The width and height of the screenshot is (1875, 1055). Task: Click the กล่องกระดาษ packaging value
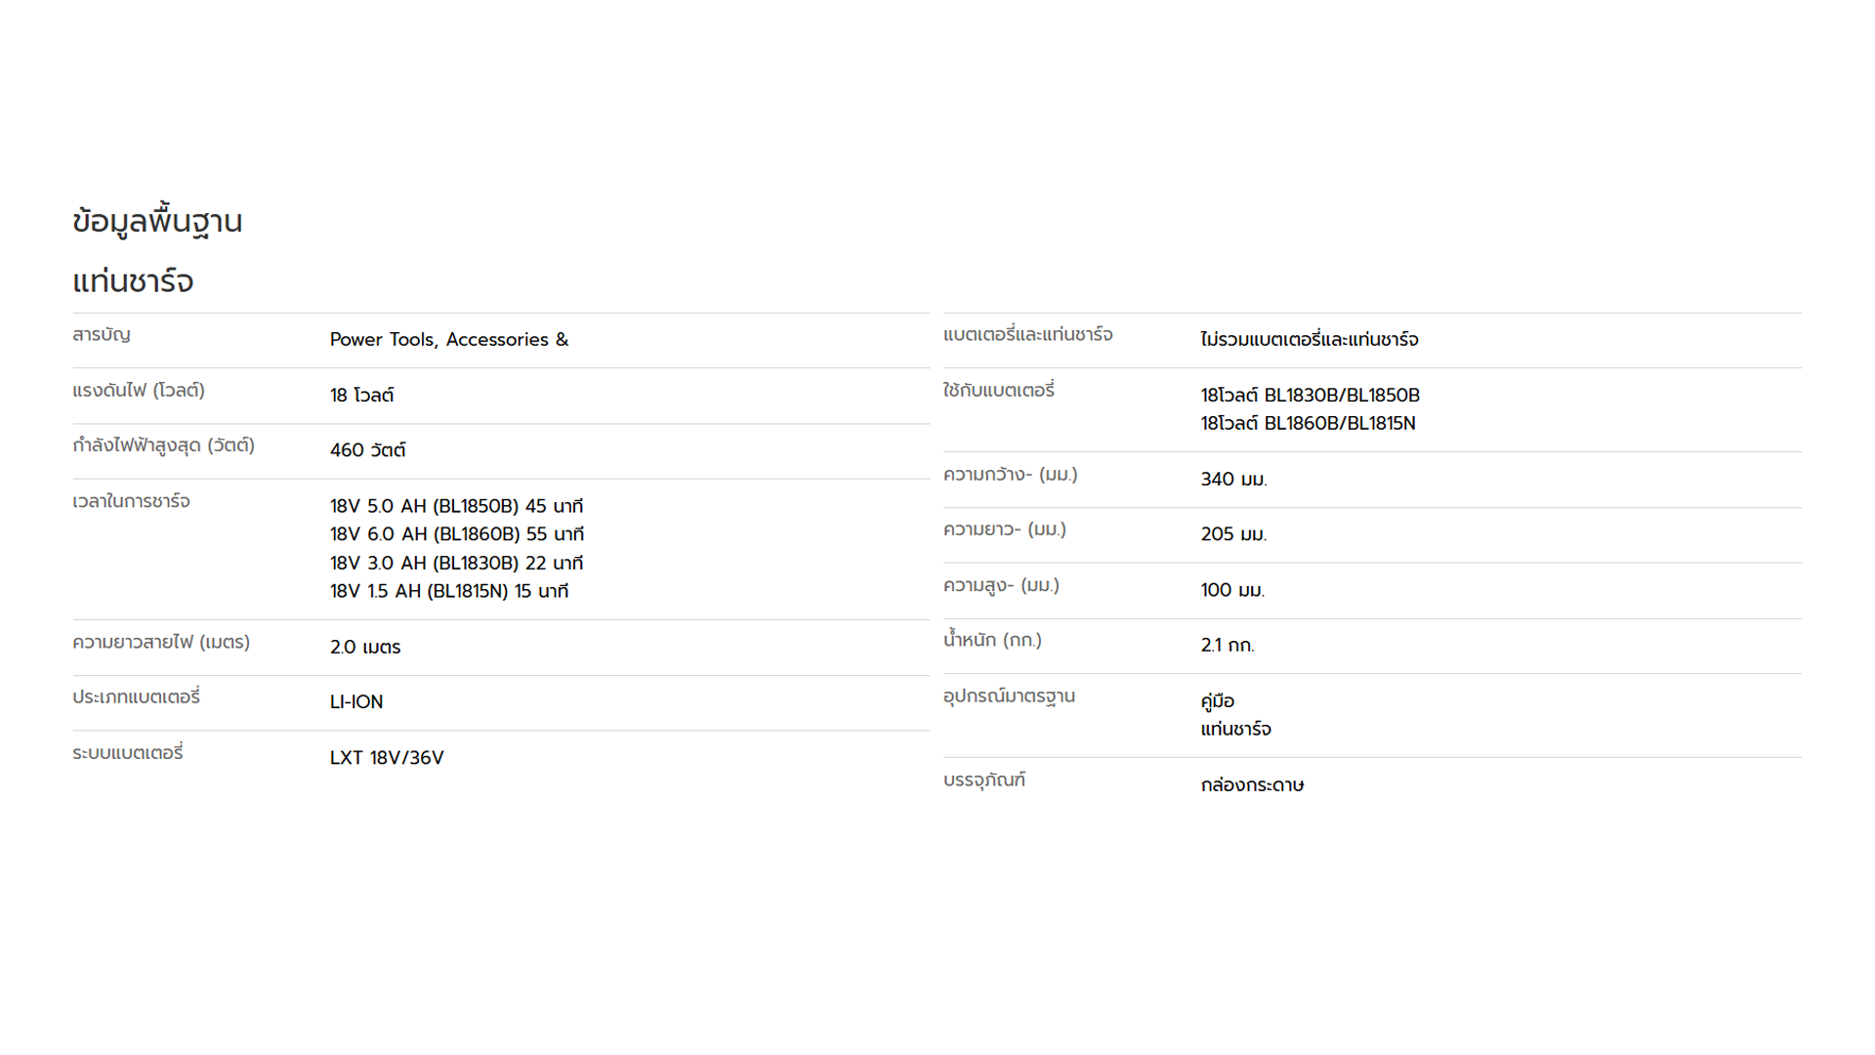coord(1252,785)
